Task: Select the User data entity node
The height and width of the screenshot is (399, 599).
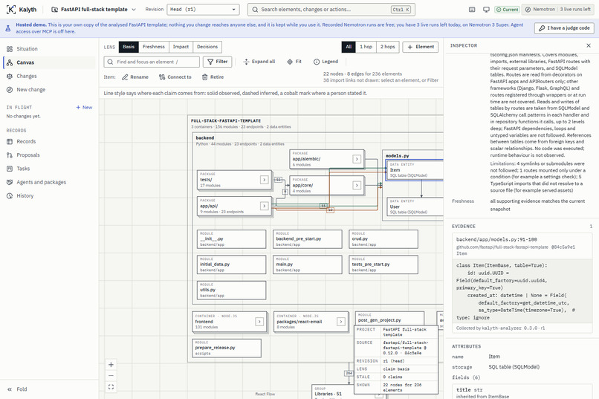Action: (x=415, y=207)
